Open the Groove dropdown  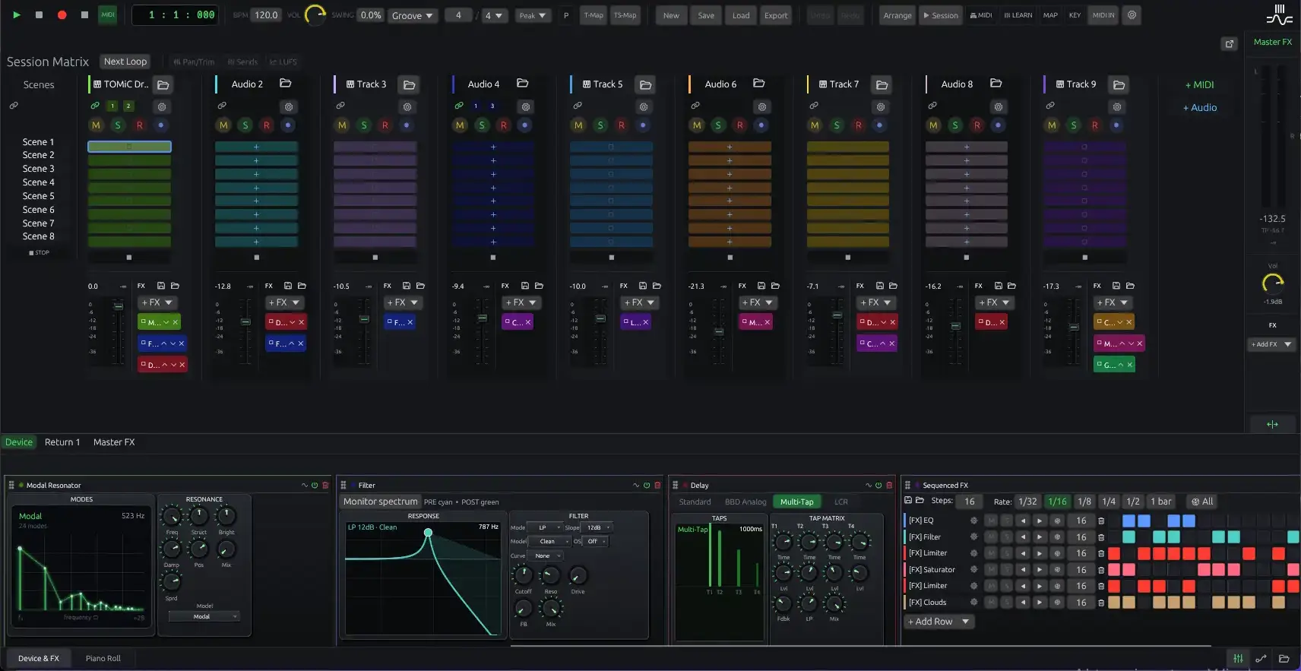click(x=413, y=15)
